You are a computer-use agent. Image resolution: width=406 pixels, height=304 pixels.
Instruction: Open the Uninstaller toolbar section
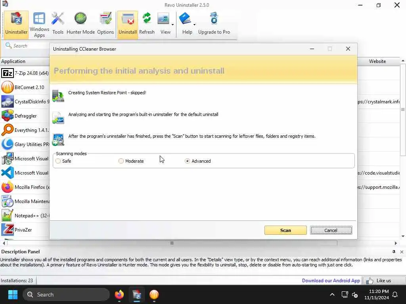tap(16, 24)
